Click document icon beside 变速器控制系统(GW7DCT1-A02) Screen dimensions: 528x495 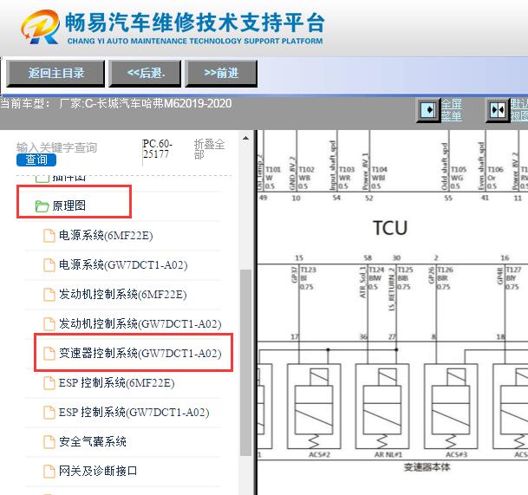click(x=49, y=354)
